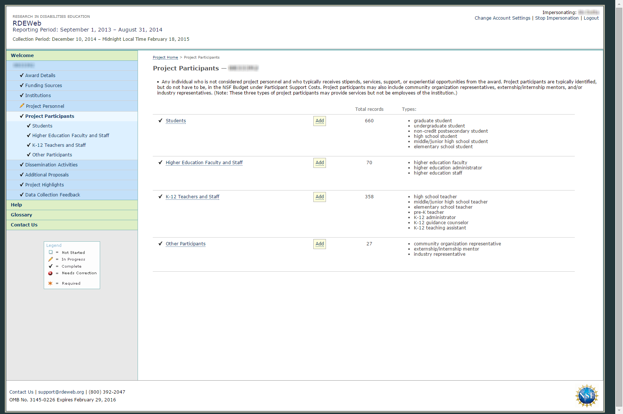This screenshot has height=414, width=623.
Task: Open the Contact Us sidebar menu
Action: tap(72, 225)
